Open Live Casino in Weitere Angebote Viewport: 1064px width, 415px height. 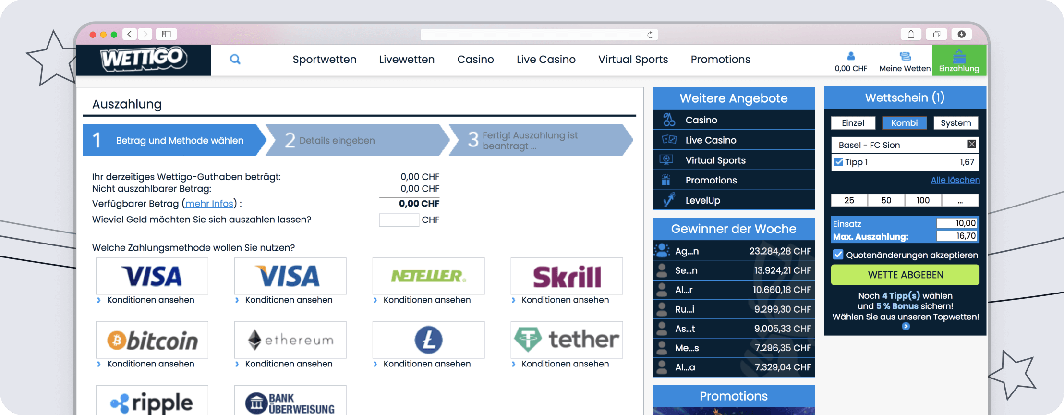(734, 140)
